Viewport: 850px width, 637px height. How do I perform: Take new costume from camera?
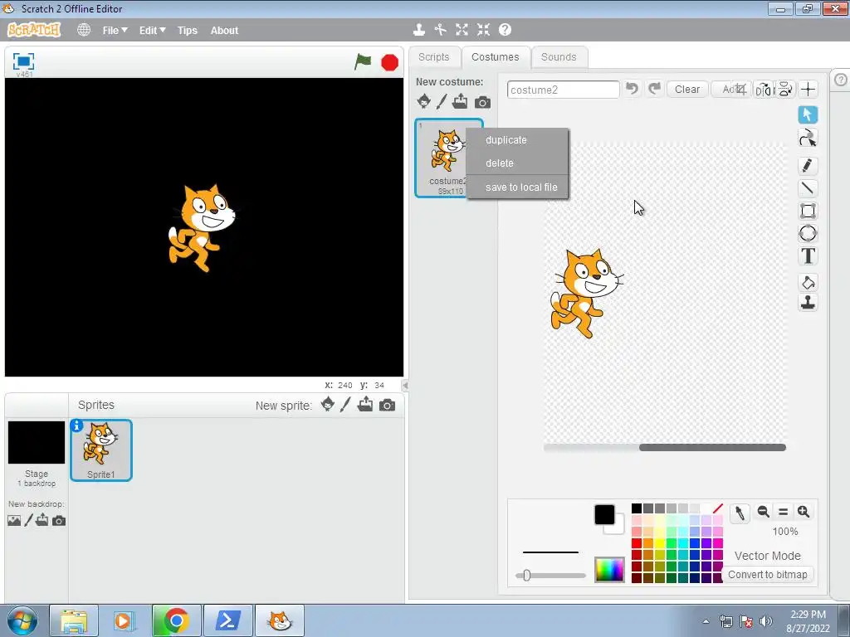482,102
